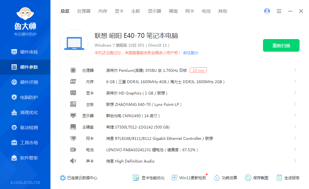Click the 网卡 network adapter icon
The image size is (309, 189).
(73, 138)
